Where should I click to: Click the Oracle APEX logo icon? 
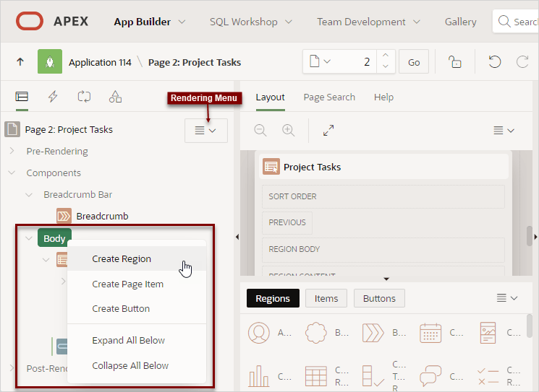point(30,21)
